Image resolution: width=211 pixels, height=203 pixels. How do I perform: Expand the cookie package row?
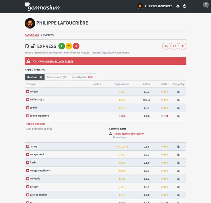pyautogui.click(x=105, y=108)
